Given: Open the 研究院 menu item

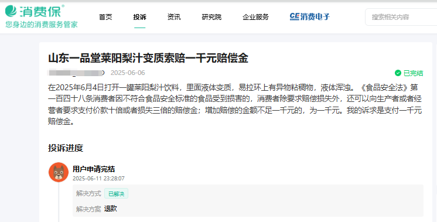Looking at the screenshot, I should 211,17.
